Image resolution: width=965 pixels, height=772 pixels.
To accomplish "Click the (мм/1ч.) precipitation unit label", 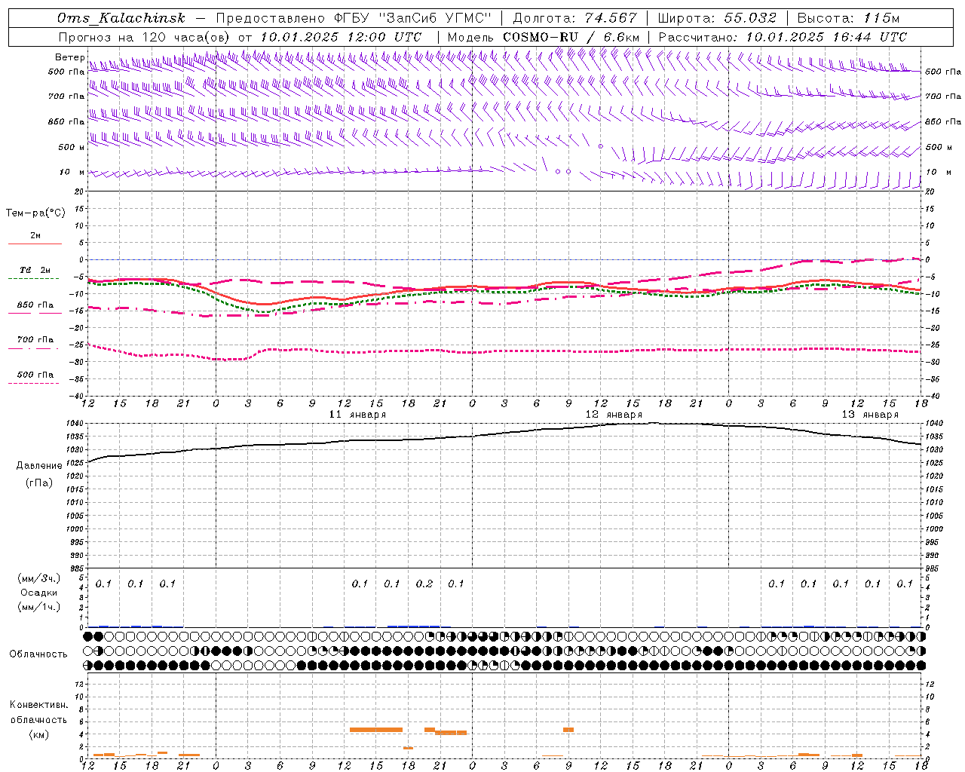I will [38, 607].
